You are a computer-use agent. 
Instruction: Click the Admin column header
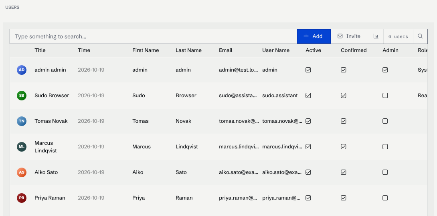pyautogui.click(x=390, y=50)
